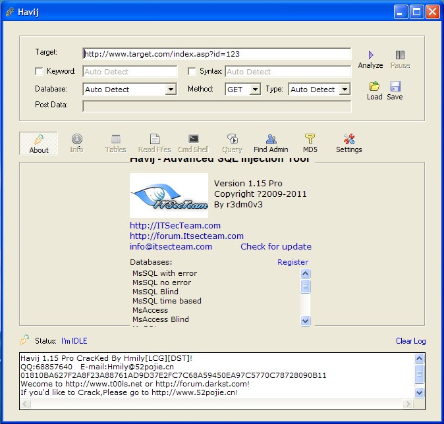
Task: Click the log down arrow
Action: click(419, 393)
